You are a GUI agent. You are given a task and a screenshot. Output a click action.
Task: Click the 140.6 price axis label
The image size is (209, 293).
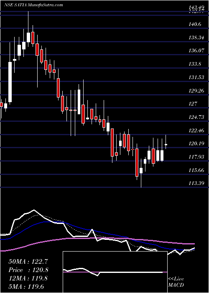(x=196, y=24)
